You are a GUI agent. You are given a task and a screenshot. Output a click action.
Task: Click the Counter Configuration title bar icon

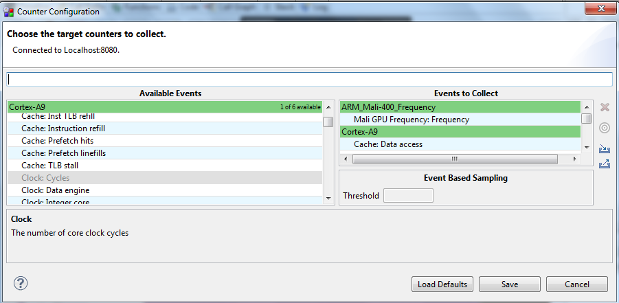click(9, 12)
